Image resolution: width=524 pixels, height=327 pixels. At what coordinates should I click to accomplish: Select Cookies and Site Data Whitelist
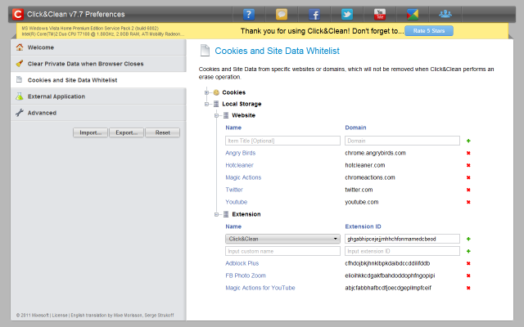[98, 80]
